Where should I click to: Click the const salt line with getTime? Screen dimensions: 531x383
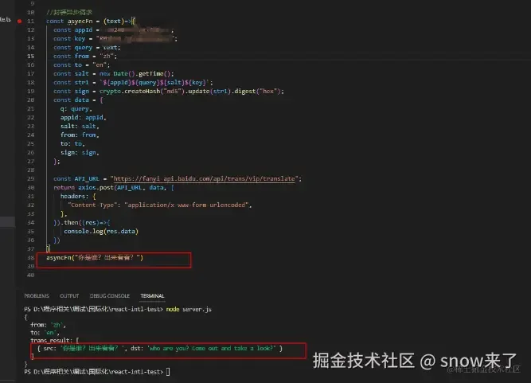pos(114,74)
